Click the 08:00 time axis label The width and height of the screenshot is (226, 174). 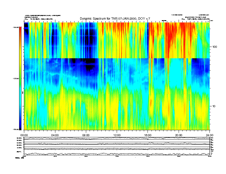click(86, 135)
